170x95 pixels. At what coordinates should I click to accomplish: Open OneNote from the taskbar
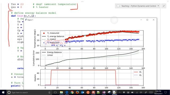click(x=104, y=92)
